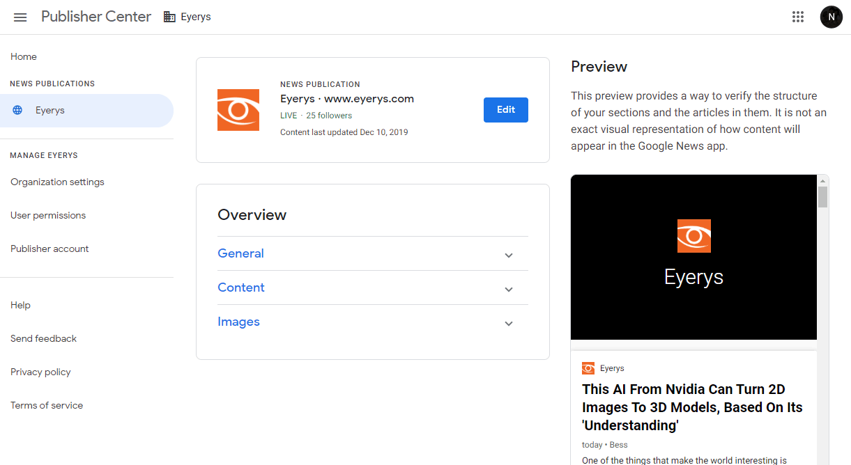Click the '25 followers' text
Screen dimensions: 851x465
pos(329,116)
